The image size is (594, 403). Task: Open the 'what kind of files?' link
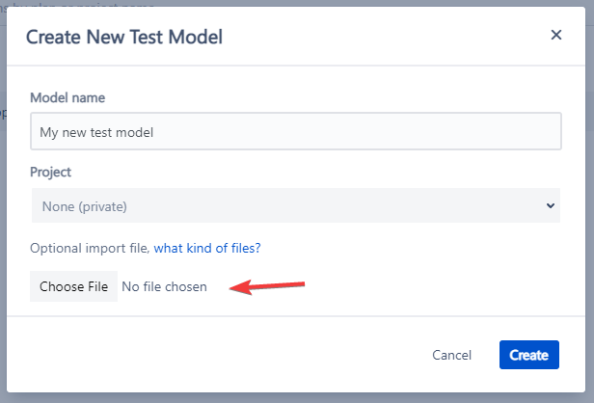tap(207, 248)
